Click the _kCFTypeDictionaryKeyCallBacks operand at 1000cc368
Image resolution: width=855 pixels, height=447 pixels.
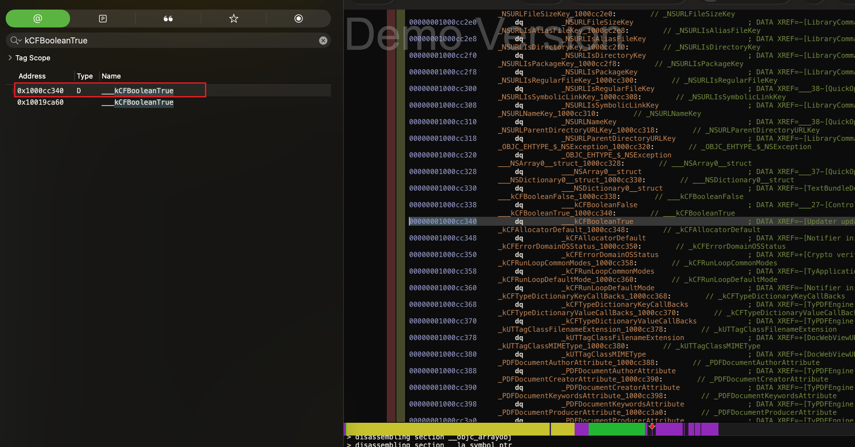[625, 305]
